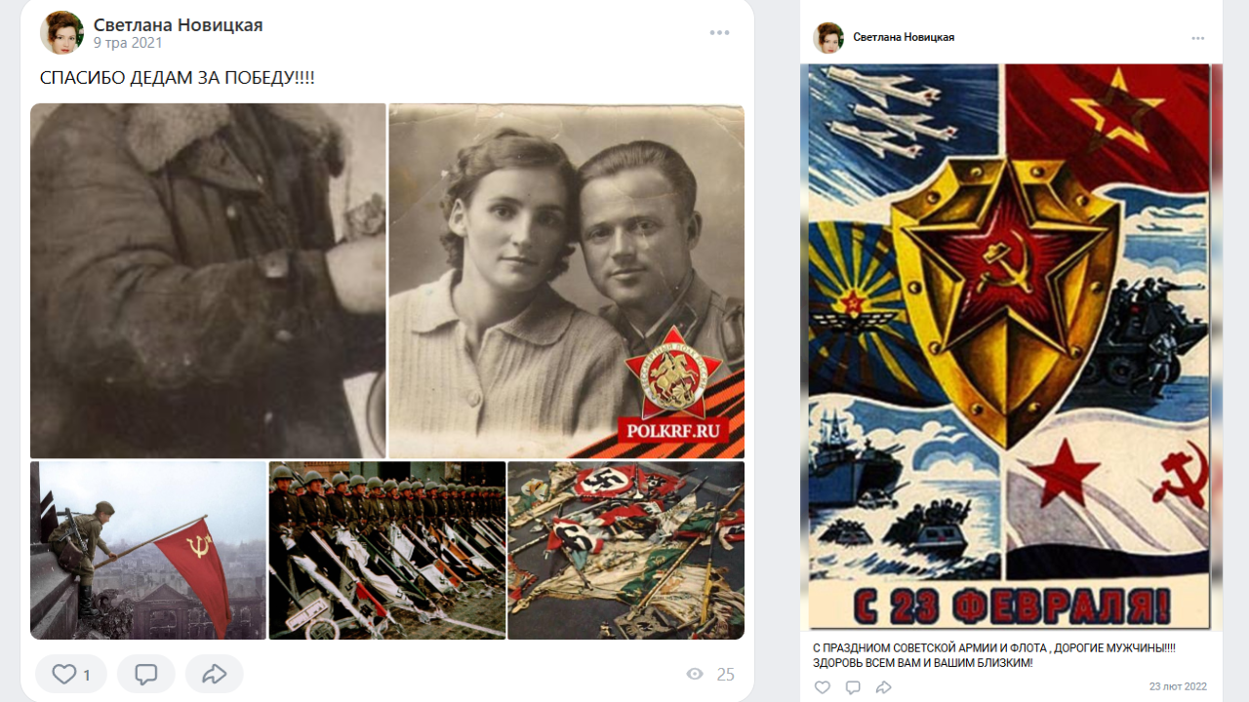Open three-dots menu of left post
The image size is (1249, 702).
[x=720, y=32]
